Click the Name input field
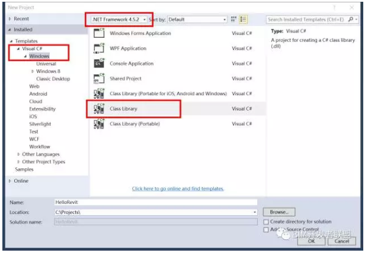Viewport: 368px width, 253px height. point(156,202)
